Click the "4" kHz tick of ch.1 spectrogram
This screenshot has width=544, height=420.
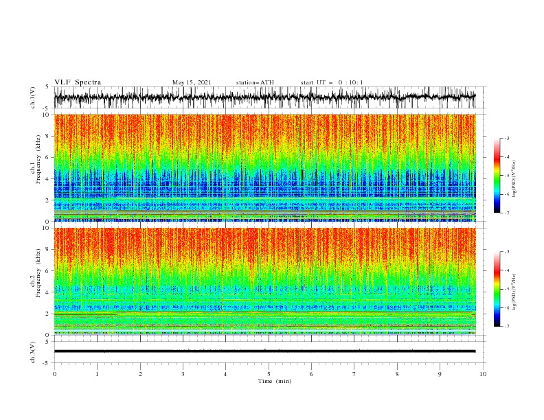[x=48, y=179]
